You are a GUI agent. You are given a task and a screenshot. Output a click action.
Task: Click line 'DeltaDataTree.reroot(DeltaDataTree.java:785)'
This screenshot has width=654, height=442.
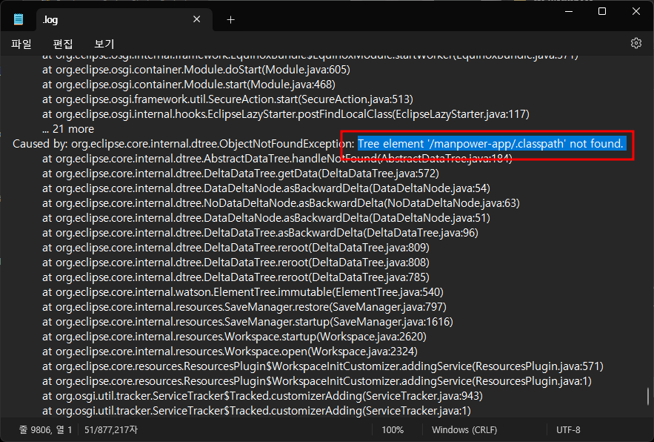[236, 277]
